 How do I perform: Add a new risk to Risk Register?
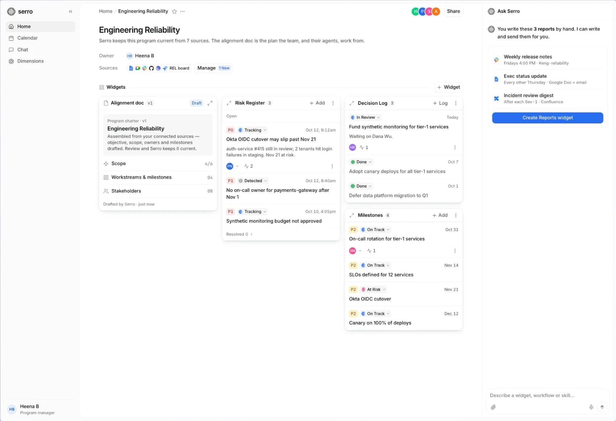(x=317, y=103)
